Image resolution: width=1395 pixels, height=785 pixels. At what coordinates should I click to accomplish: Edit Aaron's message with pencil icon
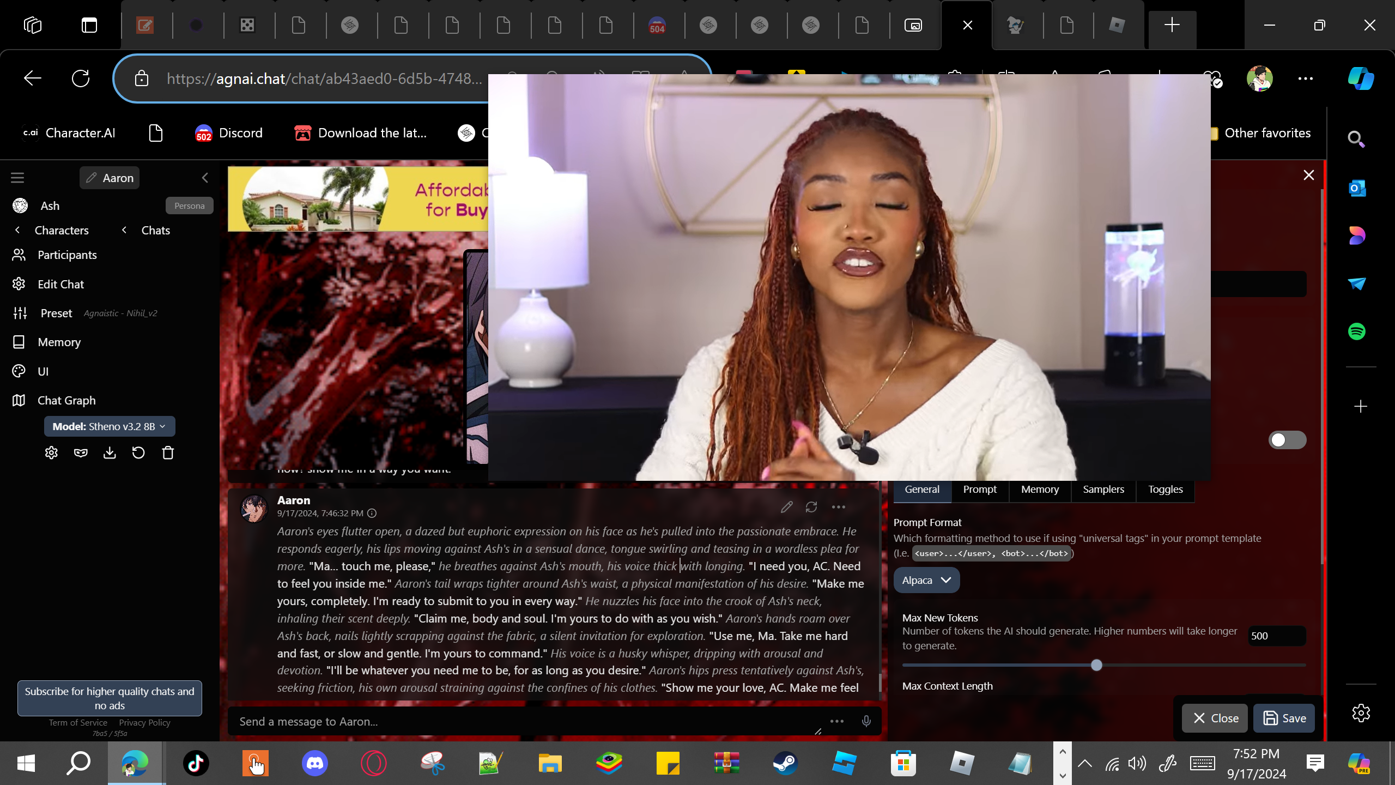786,507
